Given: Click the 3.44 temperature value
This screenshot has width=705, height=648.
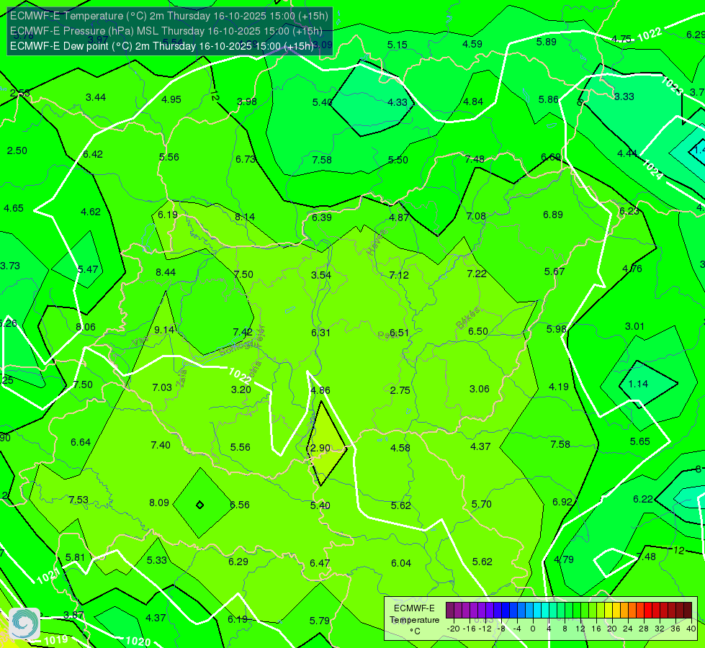Looking at the screenshot, I should coord(95,97).
